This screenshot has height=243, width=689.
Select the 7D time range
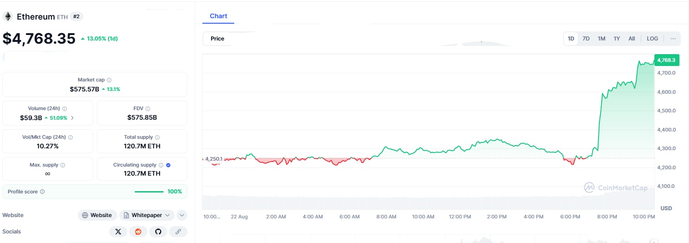click(x=586, y=39)
